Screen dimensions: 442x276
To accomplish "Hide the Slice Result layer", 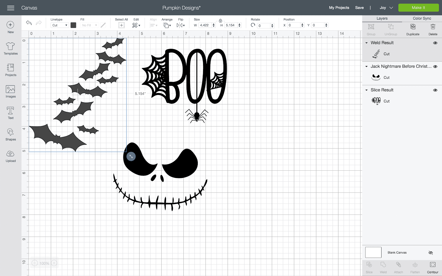I will (x=435, y=90).
